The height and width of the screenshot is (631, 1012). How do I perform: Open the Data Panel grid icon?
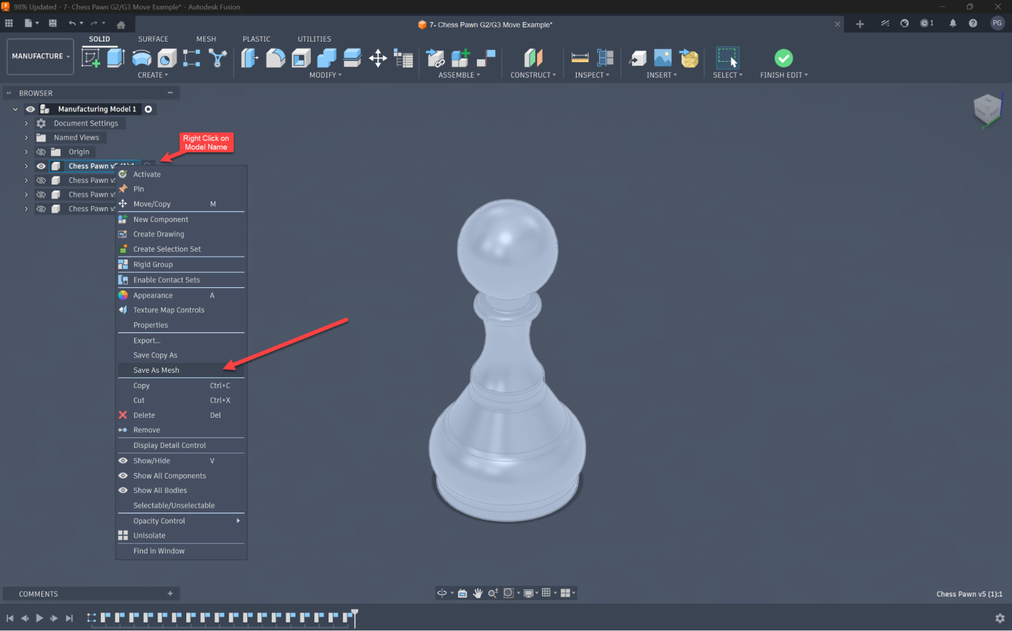[x=9, y=23]
